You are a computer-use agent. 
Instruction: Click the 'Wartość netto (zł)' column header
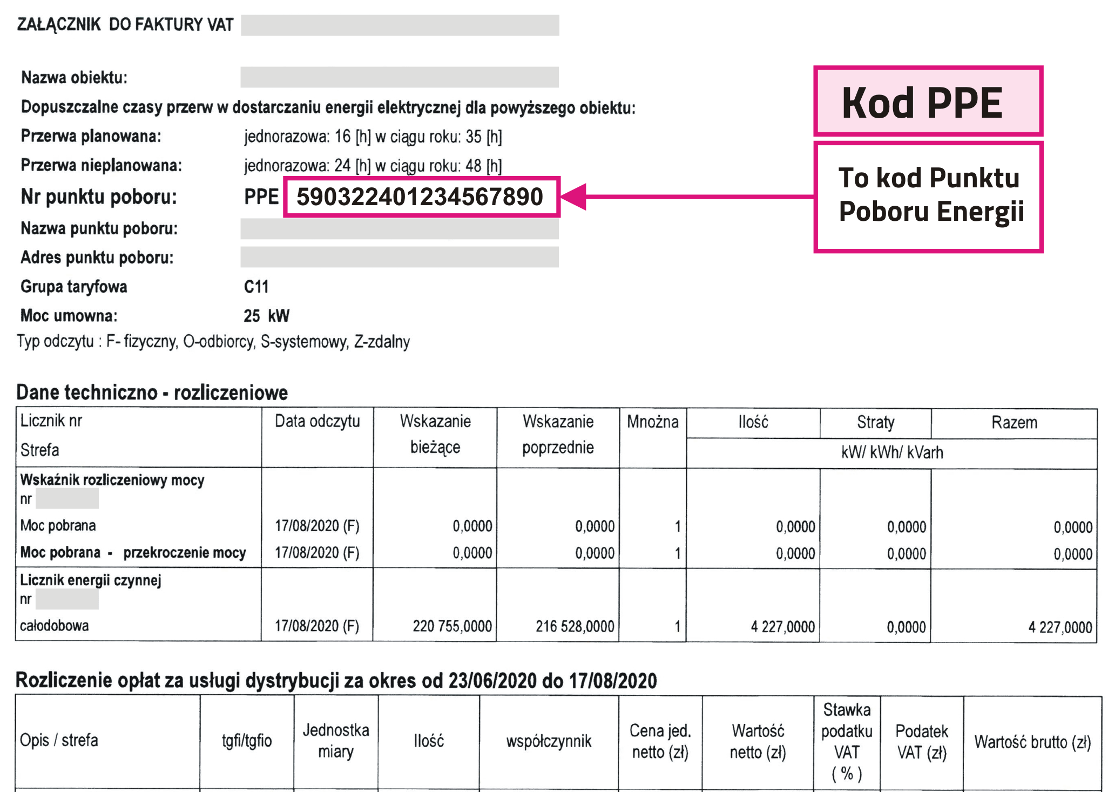pos(758,741)
